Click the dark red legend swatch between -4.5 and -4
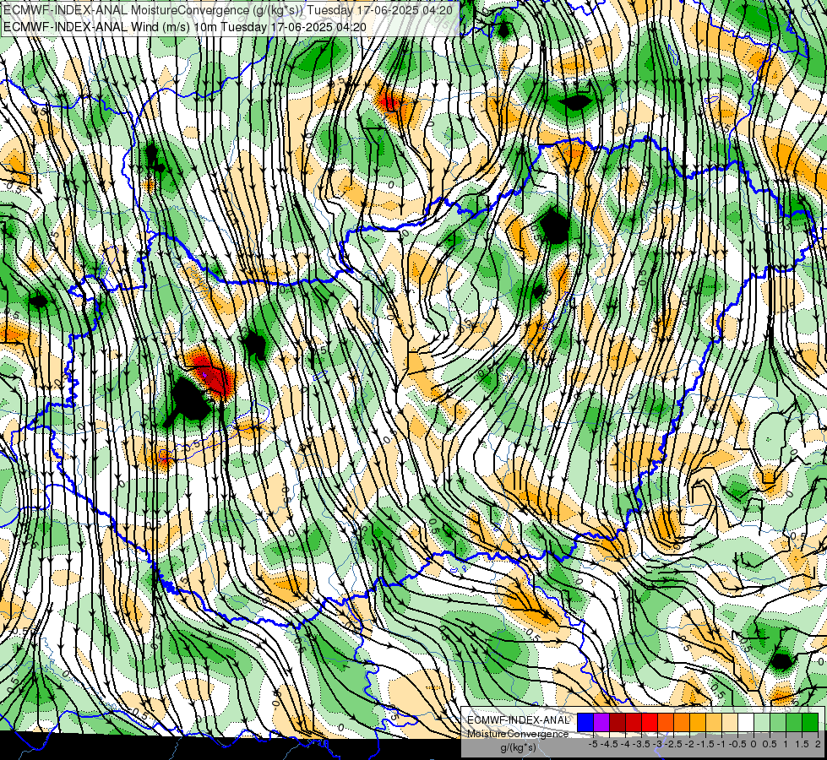This screenshot has width=827, height=760. pyautogui.click(x=618, y=722)
